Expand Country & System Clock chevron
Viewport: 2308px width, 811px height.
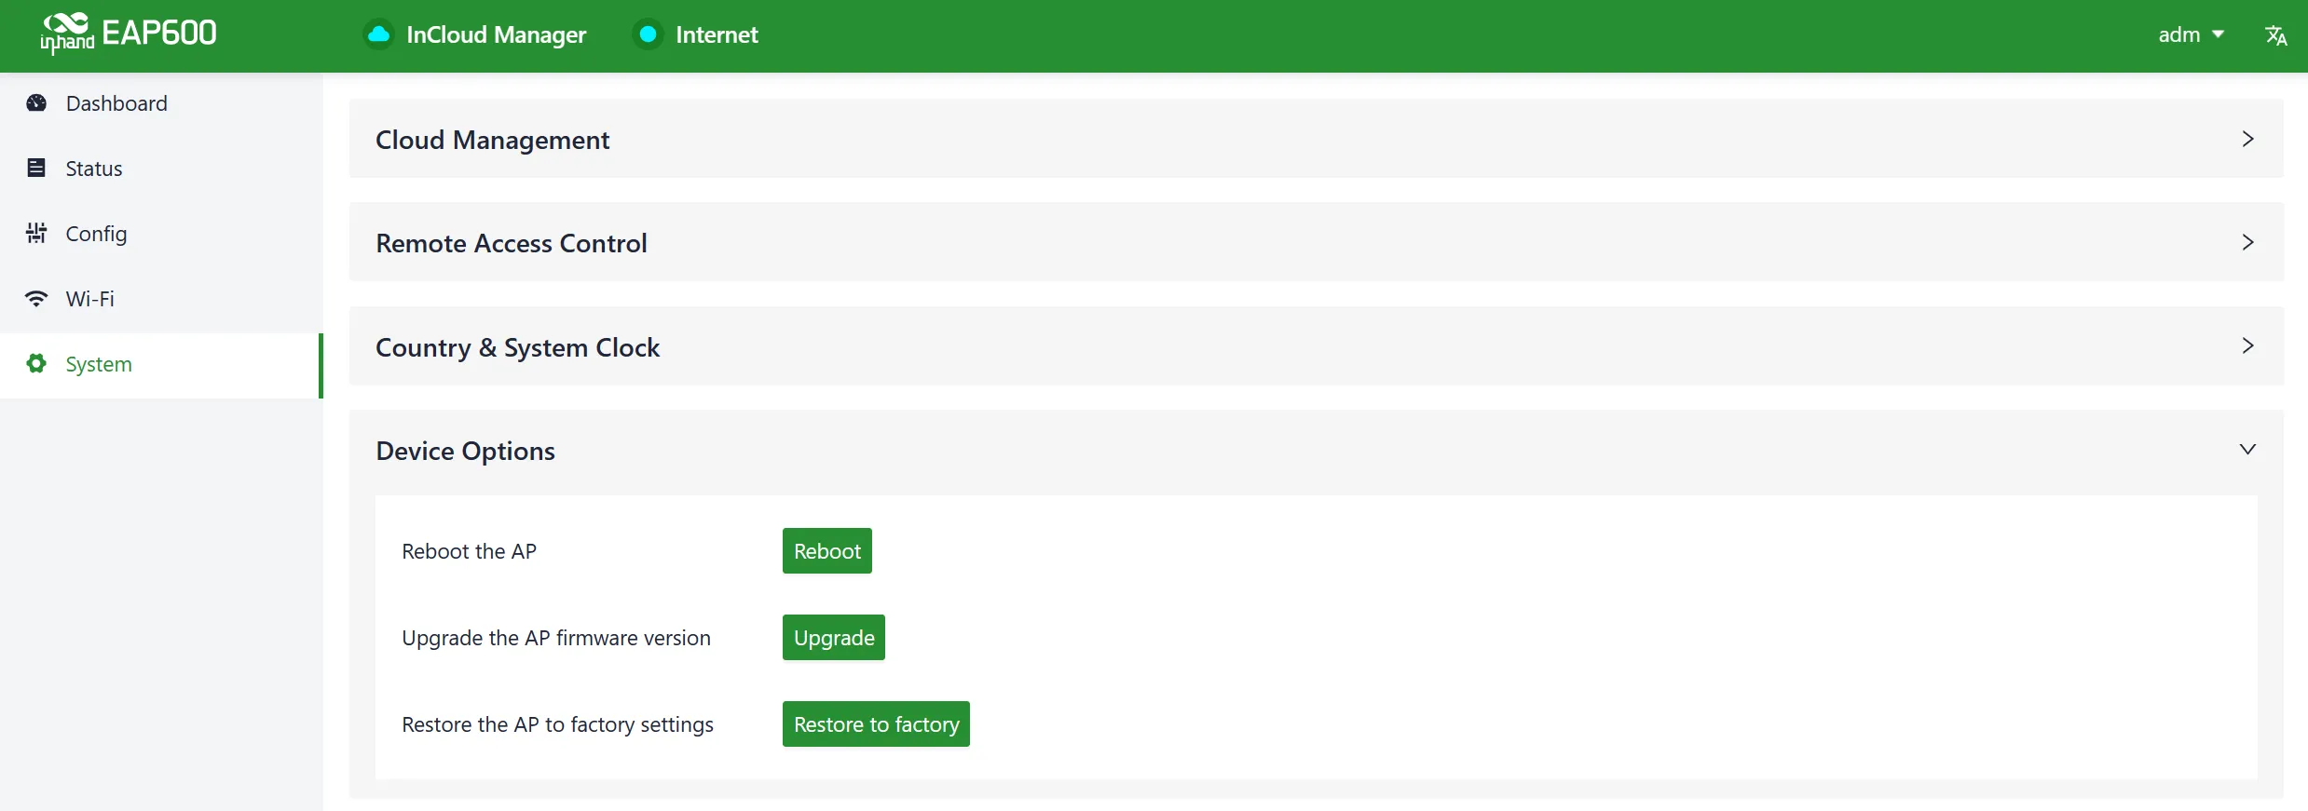pyautogui.click(x=2247, y=345)
